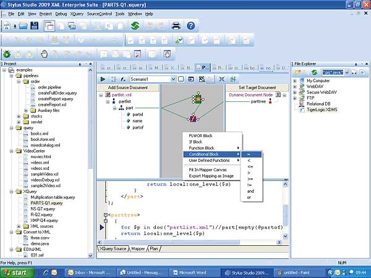Open the file filter dropdown in File Explorer
This screenshot has width=371, height=278.
pyautogui.click(x=347, y=72)
